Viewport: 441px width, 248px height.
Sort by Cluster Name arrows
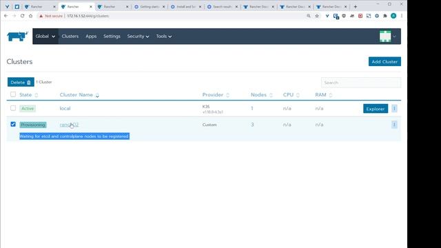(x=97, y=95)
